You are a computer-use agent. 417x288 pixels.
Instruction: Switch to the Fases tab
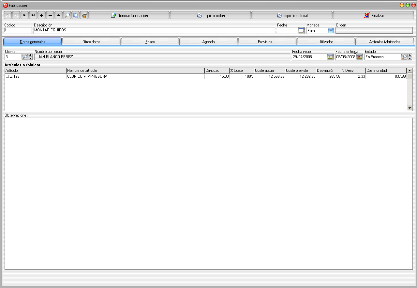[150, 42]
